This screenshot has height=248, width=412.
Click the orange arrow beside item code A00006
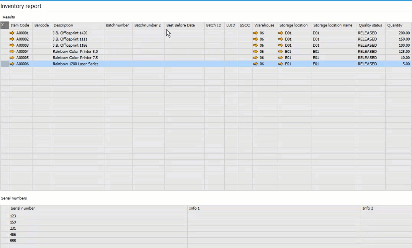pos(12,64)
